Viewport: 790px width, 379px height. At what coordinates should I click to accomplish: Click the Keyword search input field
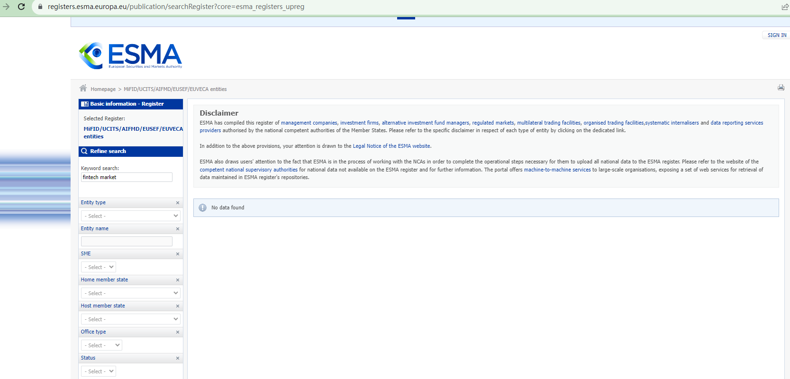pyautogui.click(x=127, y=177)
